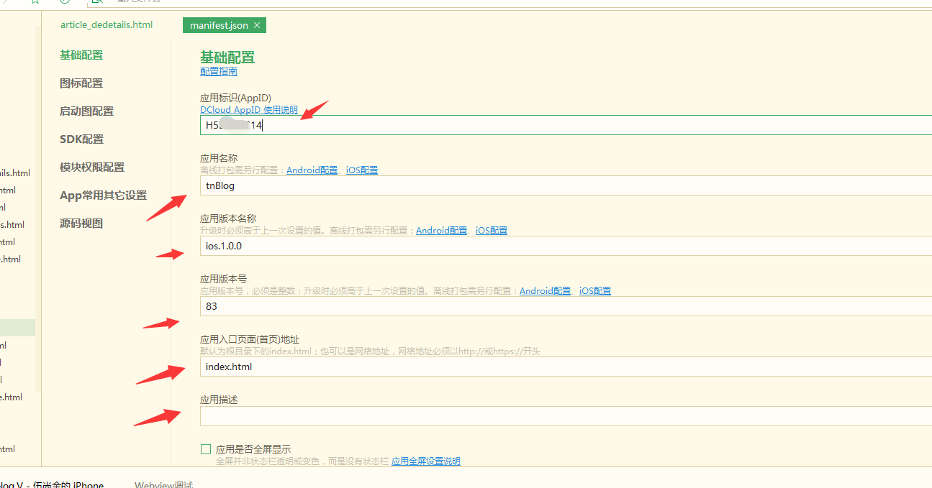Click the version name field showing ios.1.0.0
The width and height of the screenshot is (932, 488).
[565, 246]
